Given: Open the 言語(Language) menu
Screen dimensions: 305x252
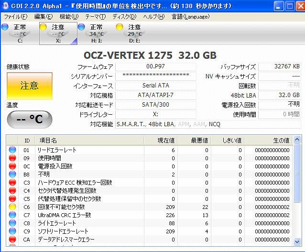Looking at the screenshot, I should (191, 17).
